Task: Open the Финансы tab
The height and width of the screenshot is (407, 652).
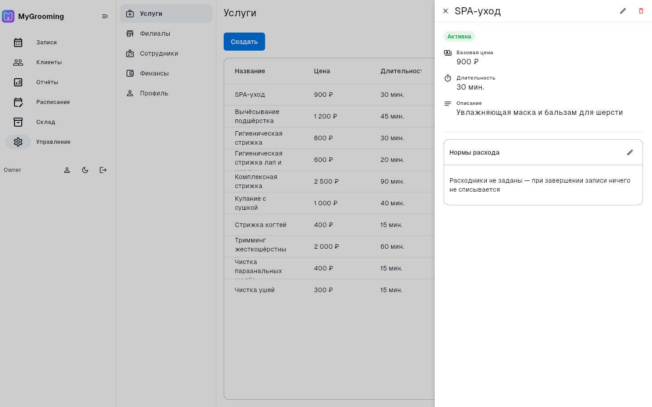Action: click(166, 73)
